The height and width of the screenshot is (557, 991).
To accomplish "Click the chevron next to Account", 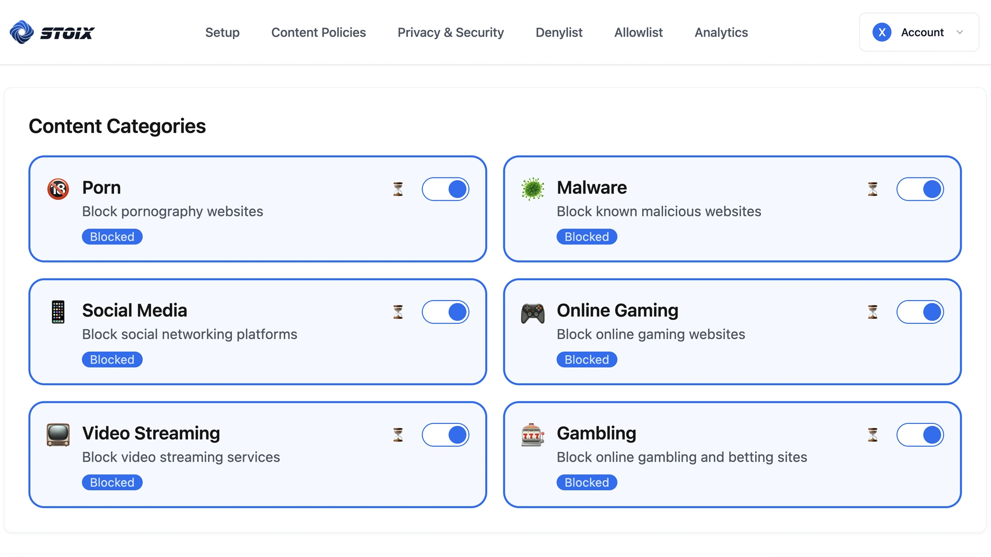I will pos(960,32).
